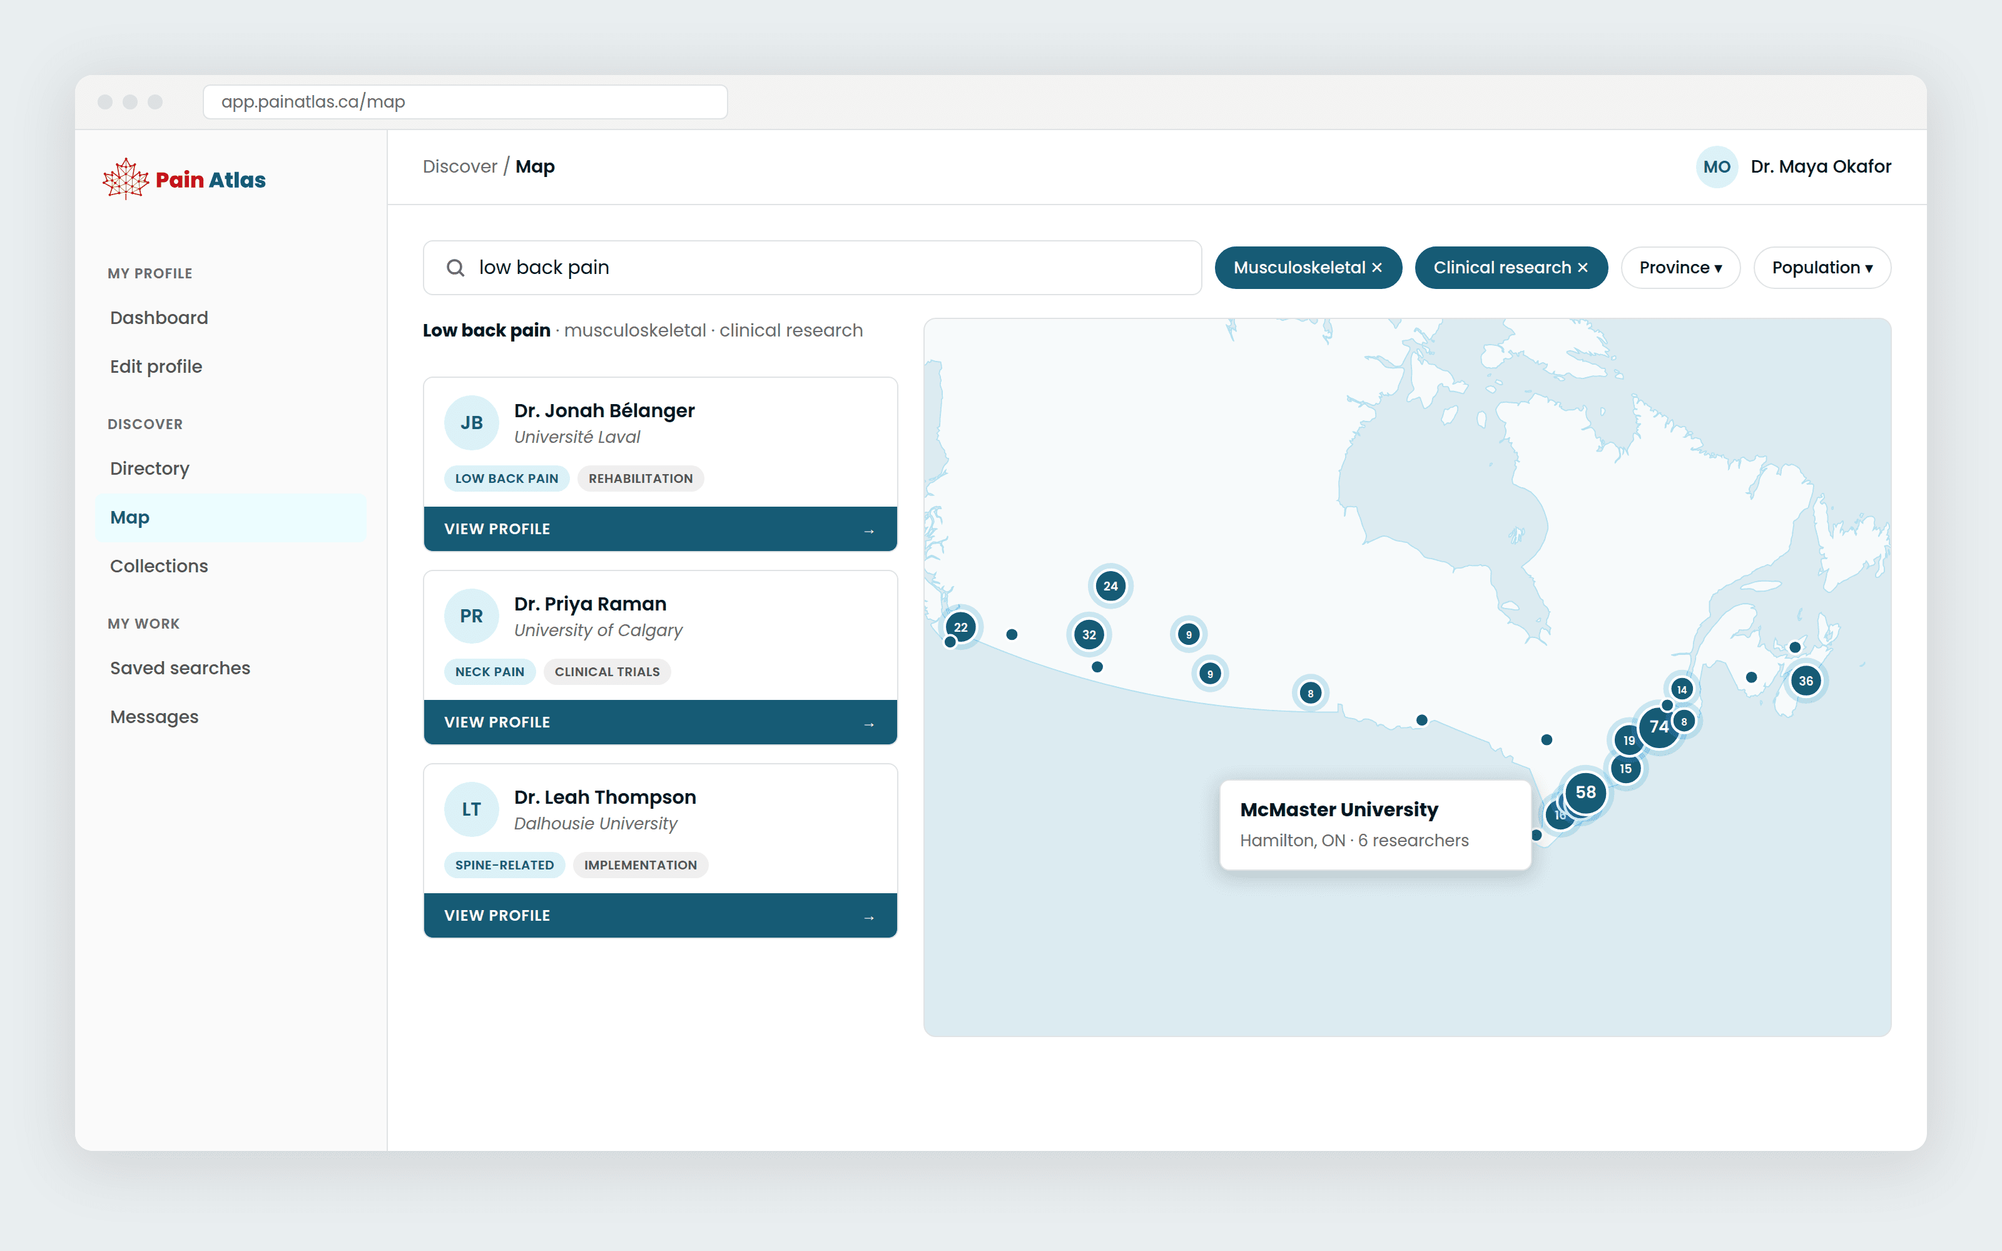Click the Université Laval affiliation text
The image size is (2002, 1251).
[577, 437]
